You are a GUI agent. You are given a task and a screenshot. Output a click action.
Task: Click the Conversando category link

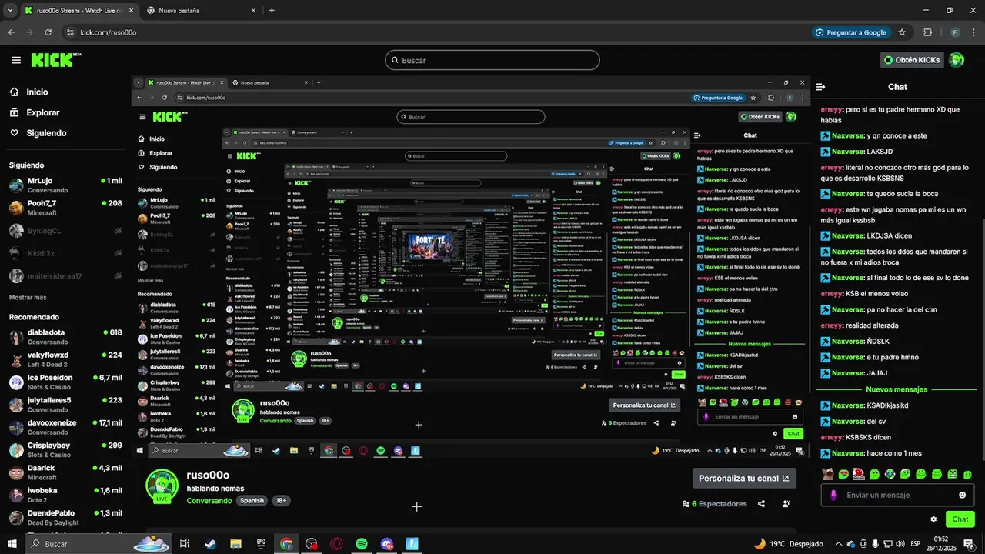209,501
